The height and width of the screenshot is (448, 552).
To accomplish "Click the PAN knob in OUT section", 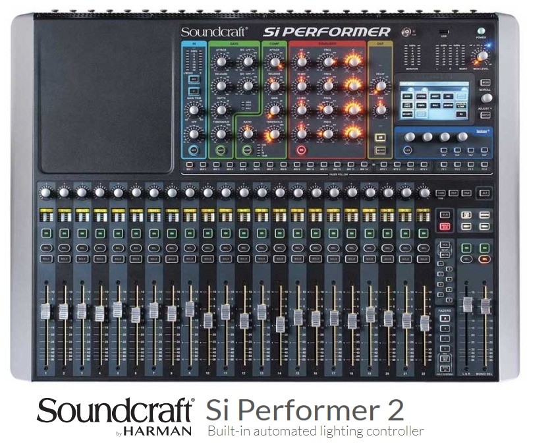I will click(380, 109).
